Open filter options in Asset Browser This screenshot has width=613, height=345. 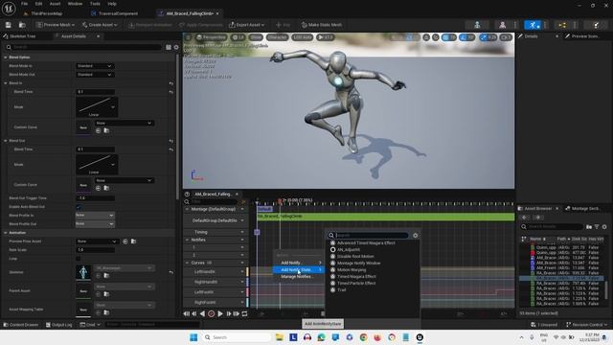click(597, 227)
